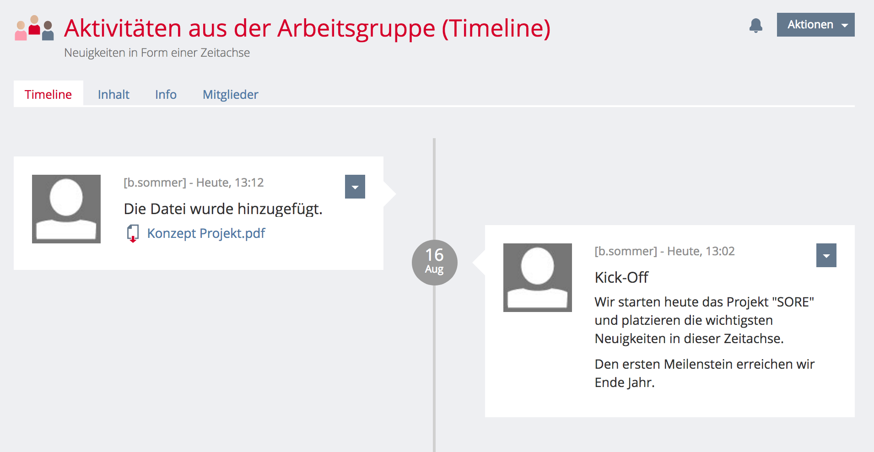Open the Aktionen dropdown menu
The image size is (874, 452).
point(816,25)
